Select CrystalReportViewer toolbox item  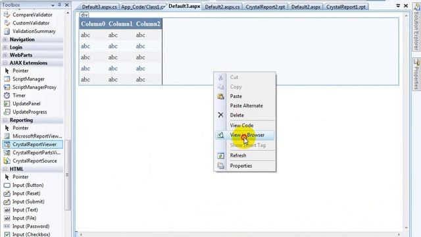33,144
